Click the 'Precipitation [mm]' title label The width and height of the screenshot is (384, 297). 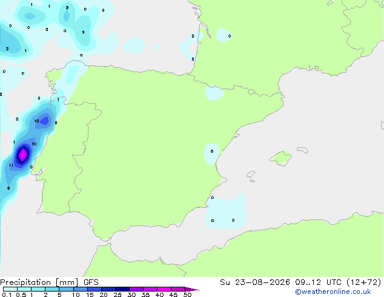pyautogui.click(x=39, y=282)
